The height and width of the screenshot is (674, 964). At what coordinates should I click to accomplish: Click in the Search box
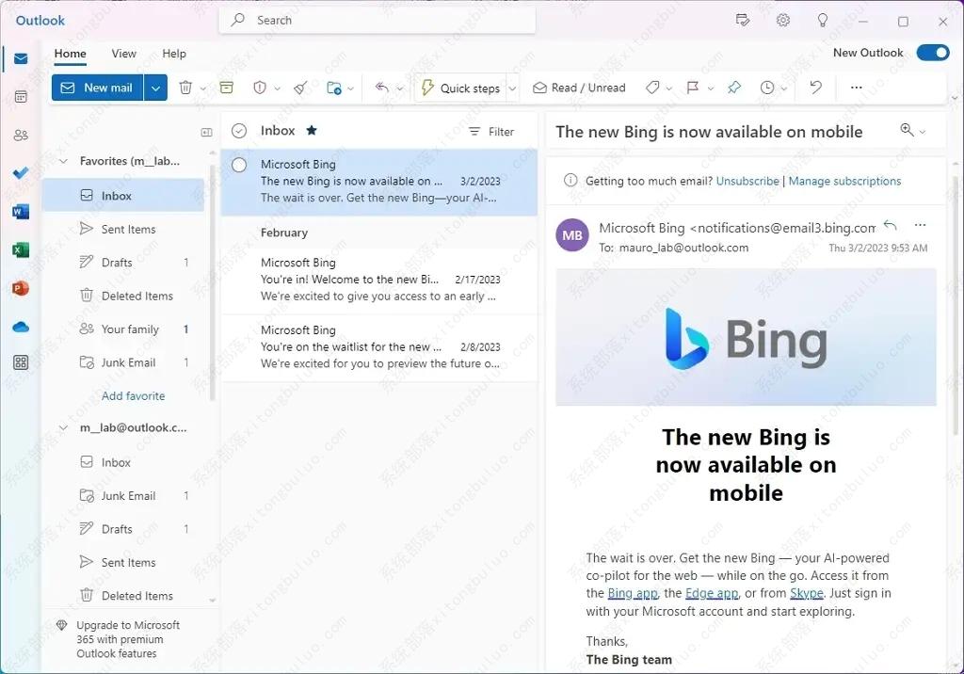377,21
